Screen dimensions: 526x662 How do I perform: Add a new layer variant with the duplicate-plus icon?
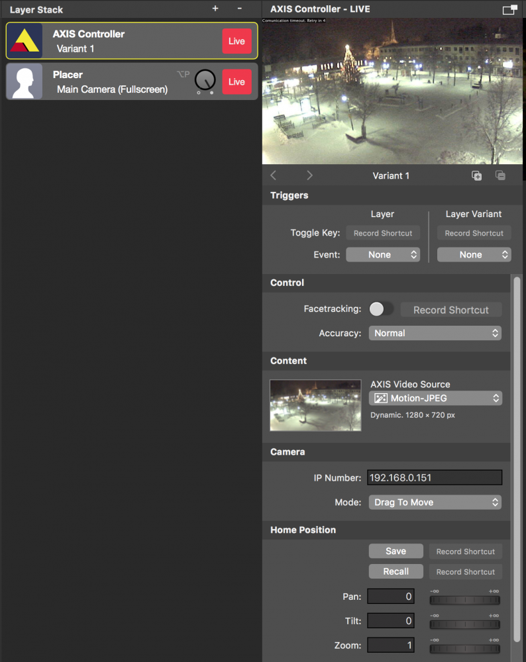[x=476, y=175]
